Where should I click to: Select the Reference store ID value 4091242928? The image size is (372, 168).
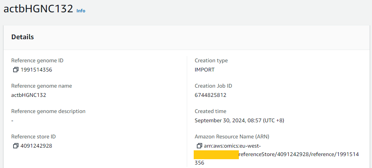[36, 146]
